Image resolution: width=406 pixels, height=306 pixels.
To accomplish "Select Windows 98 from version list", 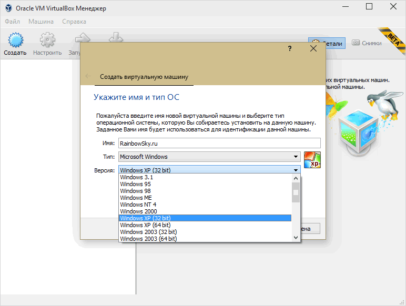I will click(x=205, y=191).
